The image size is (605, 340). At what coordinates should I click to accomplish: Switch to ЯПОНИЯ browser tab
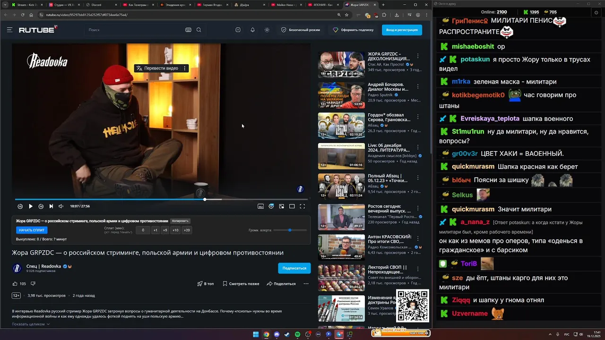tap(323, 5)
